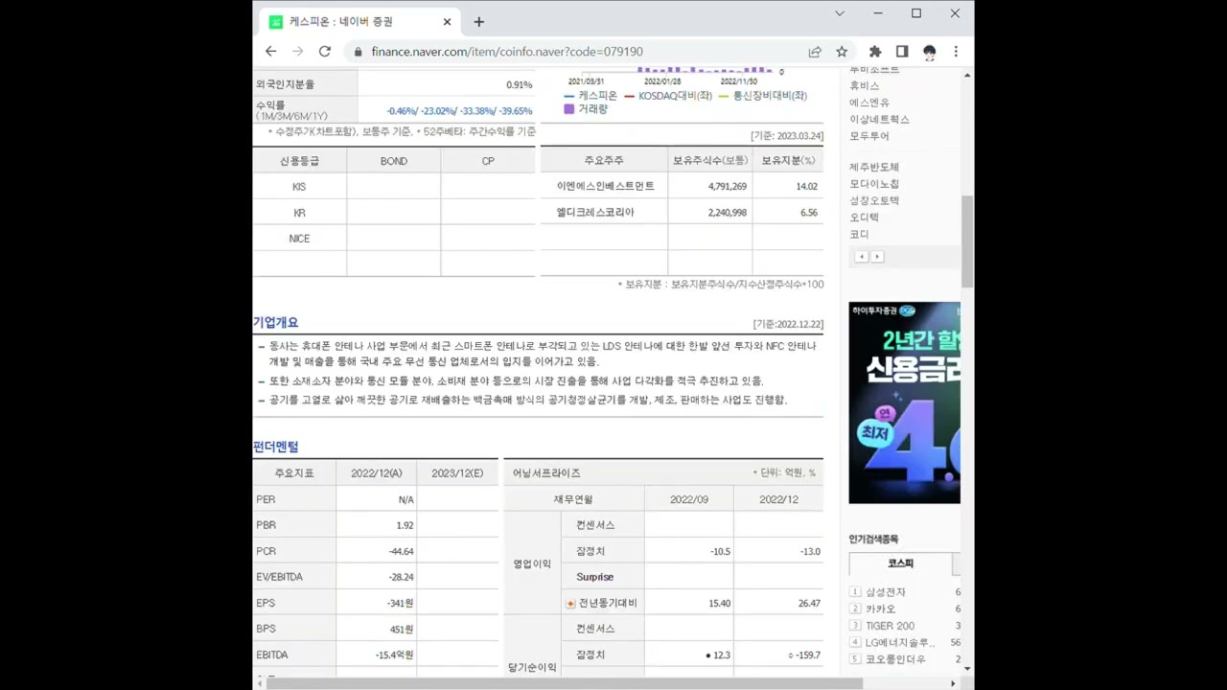Select the 케스피온 : 네이버 증권 tab
Viewport: 1227px width, 690px height.
(x=361, y=22)
